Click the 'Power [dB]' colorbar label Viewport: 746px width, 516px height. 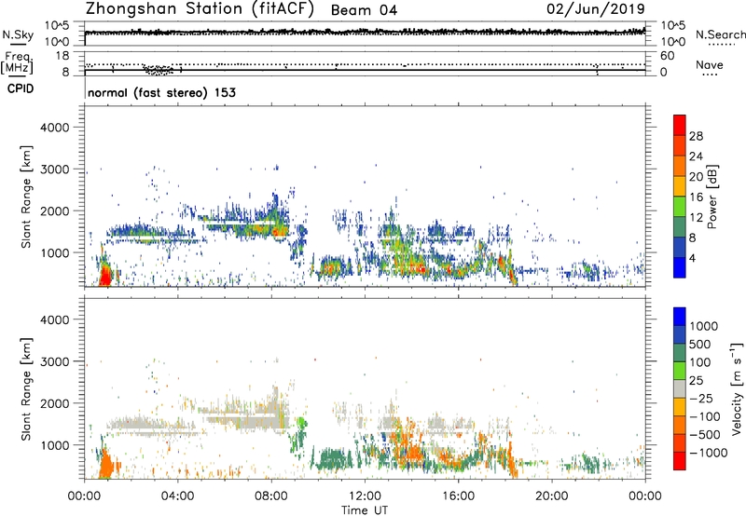711,197
